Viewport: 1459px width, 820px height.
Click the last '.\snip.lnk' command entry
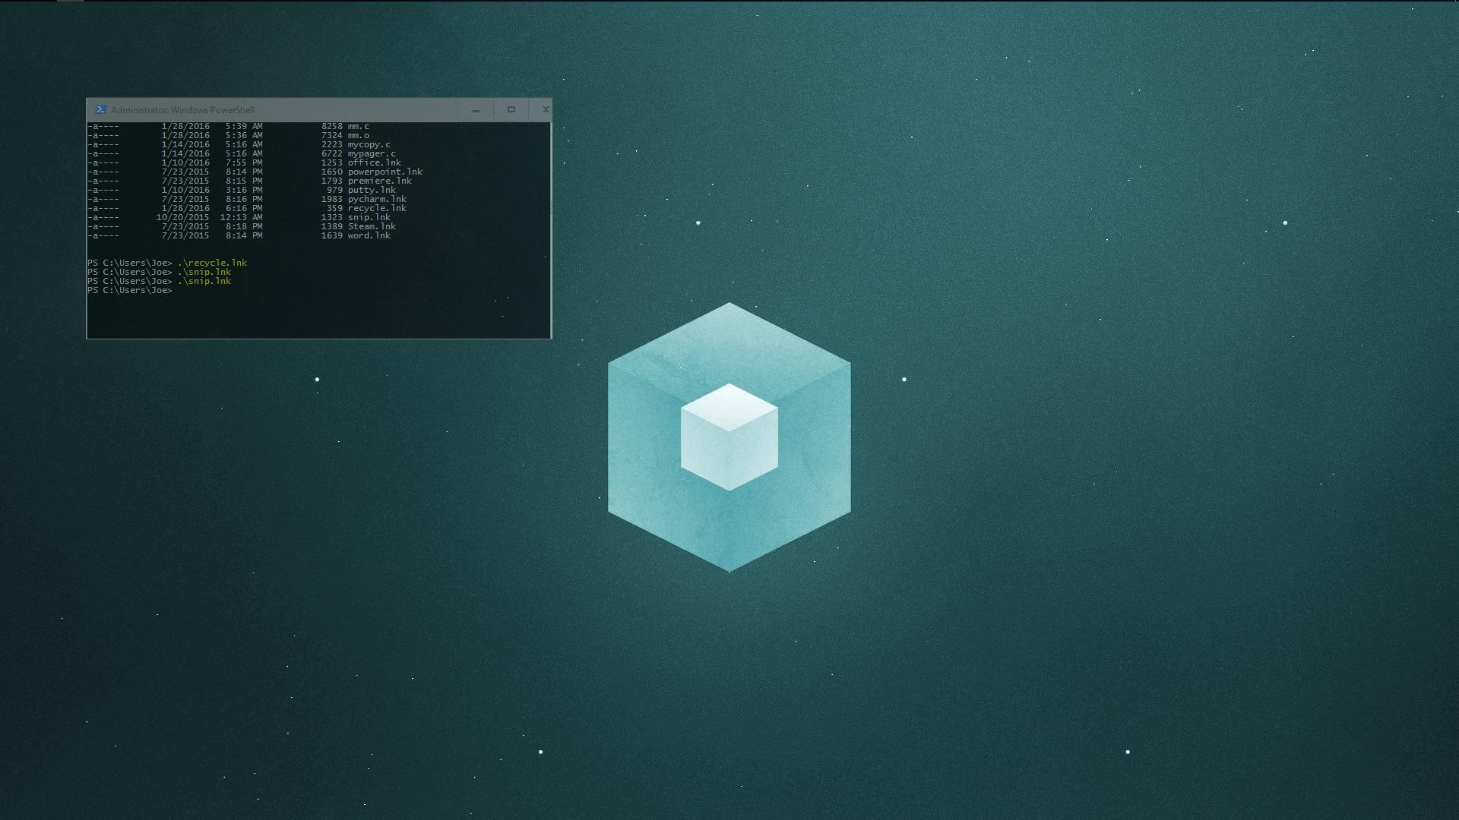204,282
